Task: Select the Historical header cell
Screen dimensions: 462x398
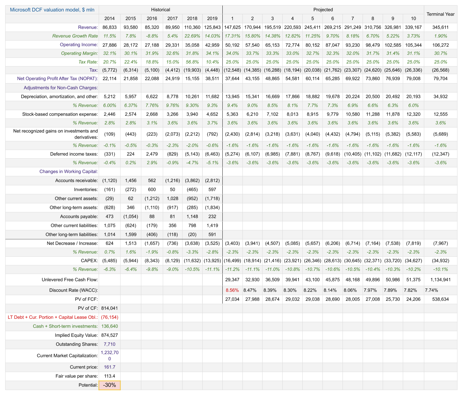Action: pyautogui.click(x=161, y=10)
